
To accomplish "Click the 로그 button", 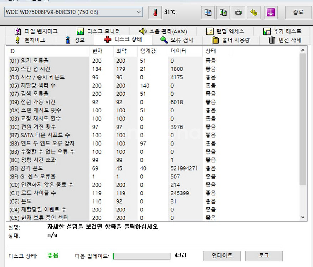I will click(264, 256).
